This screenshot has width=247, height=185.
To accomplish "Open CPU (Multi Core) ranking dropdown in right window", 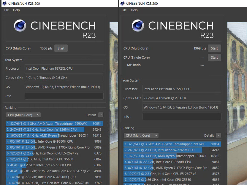I will tap(141, 135).
